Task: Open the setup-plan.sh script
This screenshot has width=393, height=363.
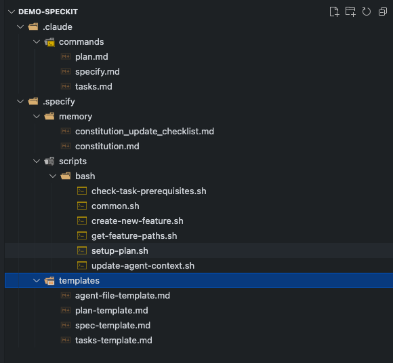Action: 120,251
